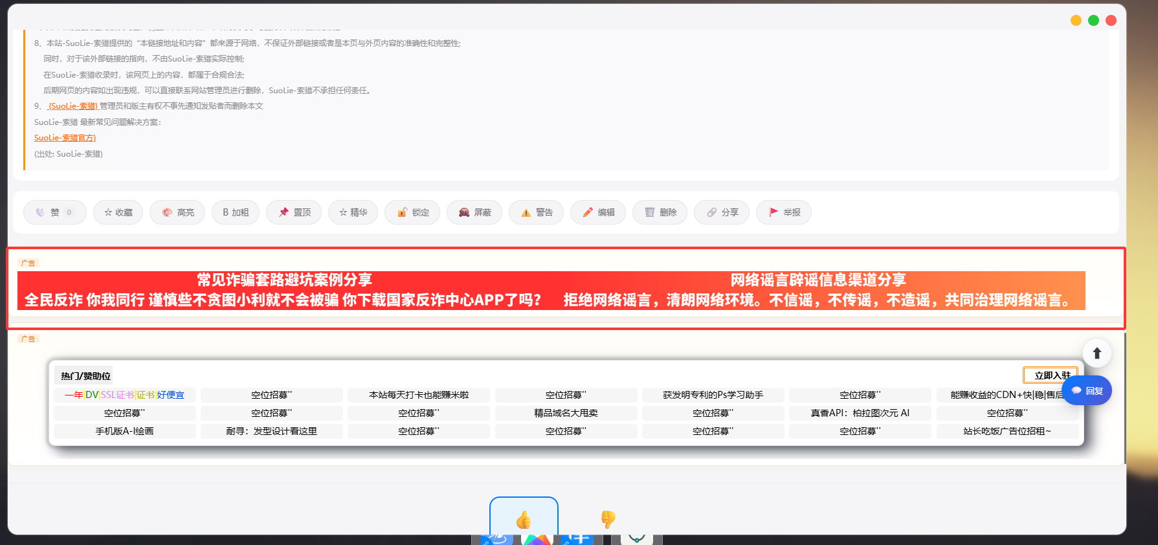Lock the thread with the 锁定 button

click(x=412, y=212)
